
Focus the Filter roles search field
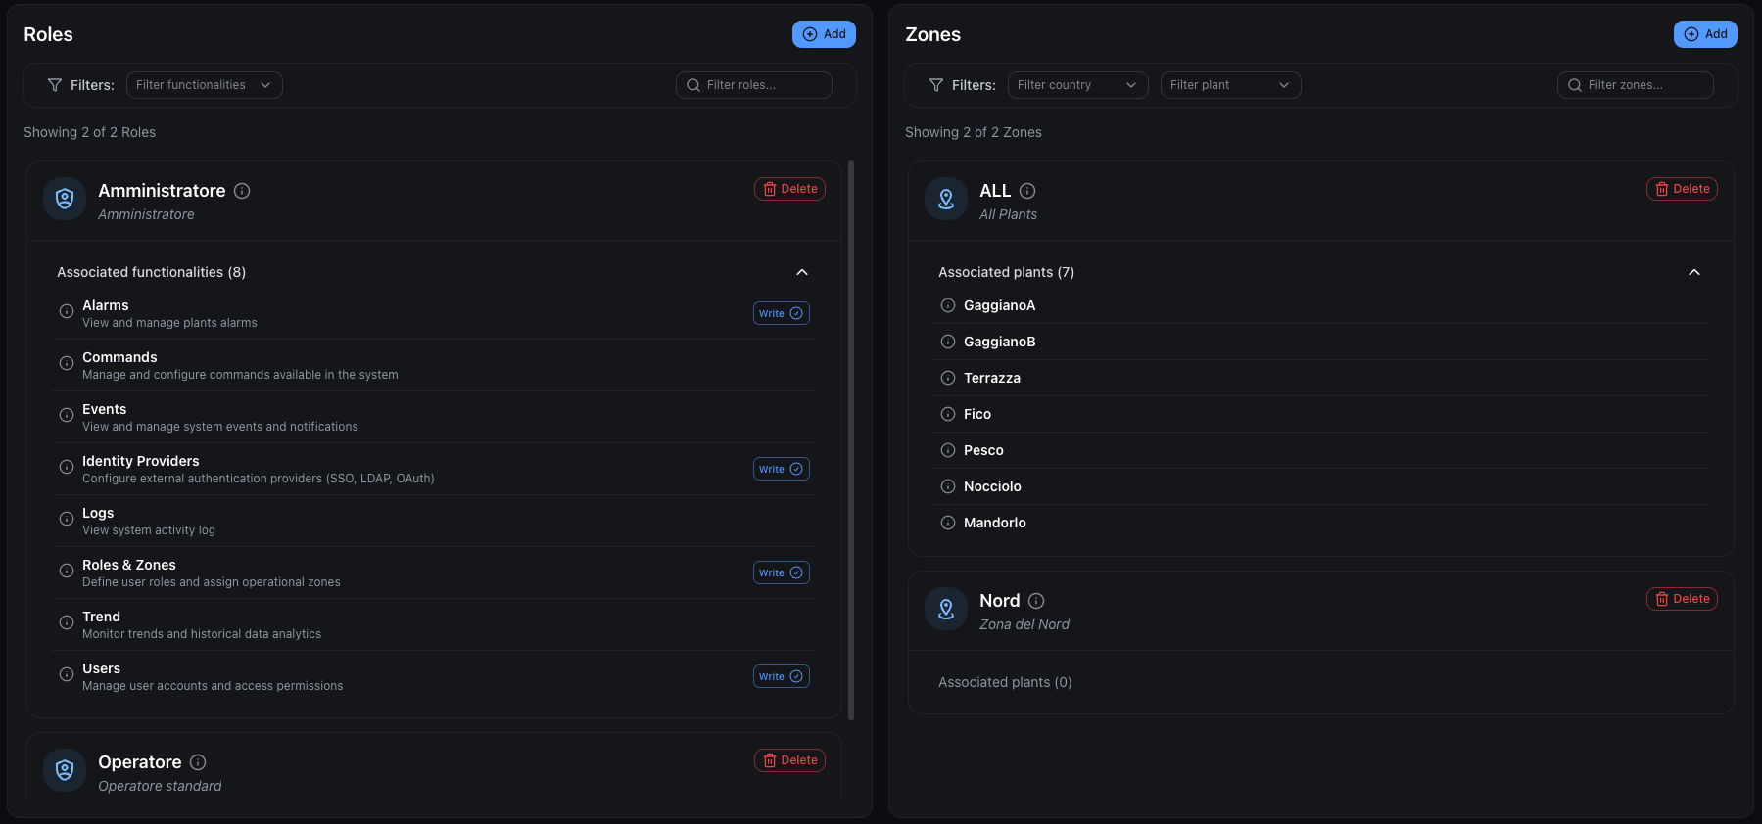tap(754, 85)
